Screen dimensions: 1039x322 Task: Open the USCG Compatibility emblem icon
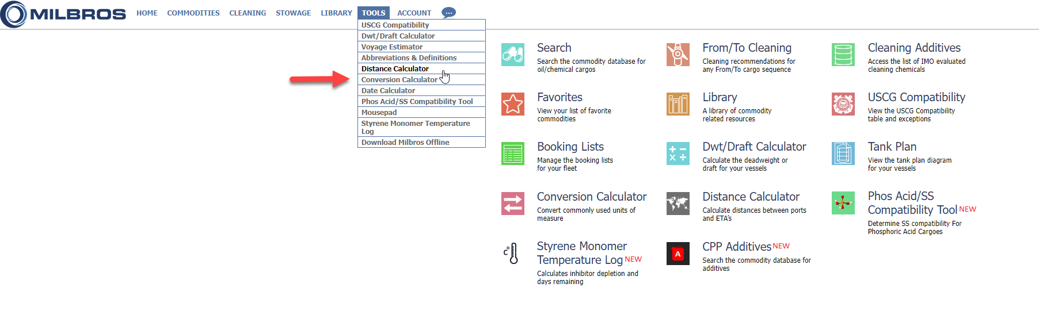[x=843, y=104]
